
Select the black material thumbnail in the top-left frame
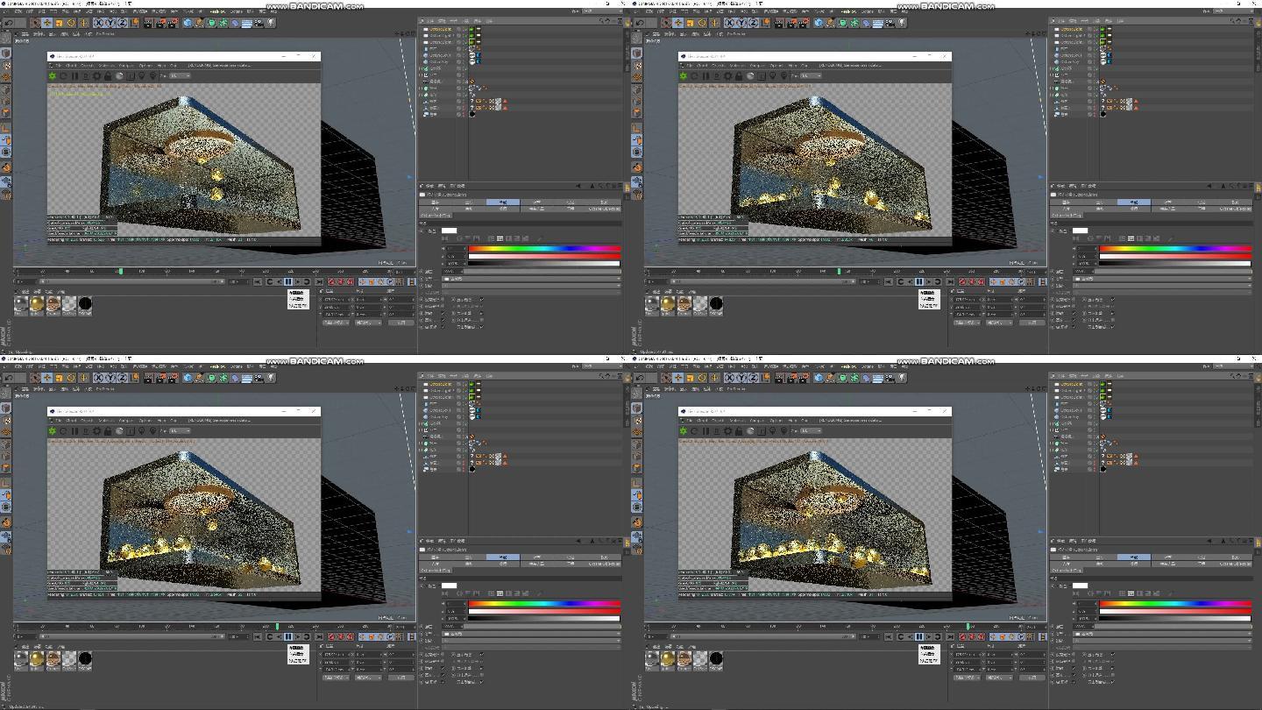pyautogui.click(x=85, y=304)
